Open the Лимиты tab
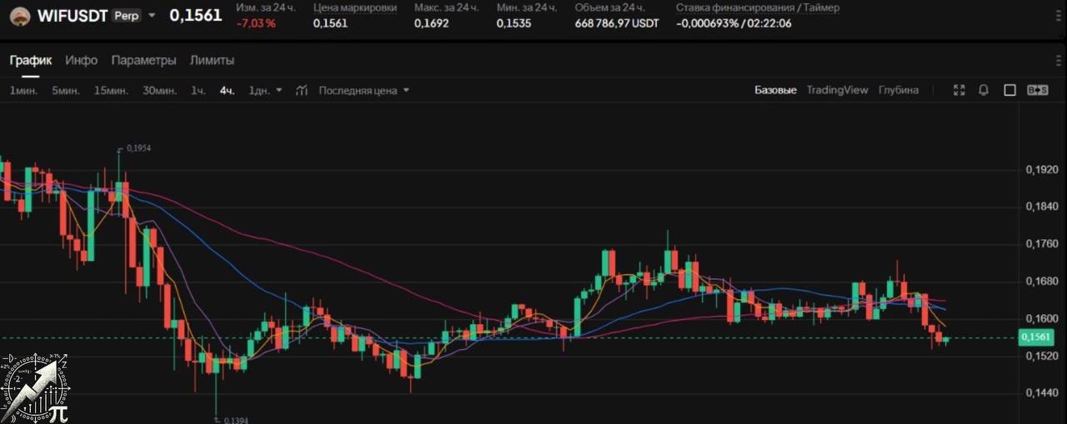Screen dimensions: 1067x424 pyautogui.click(x=212, y=60)
